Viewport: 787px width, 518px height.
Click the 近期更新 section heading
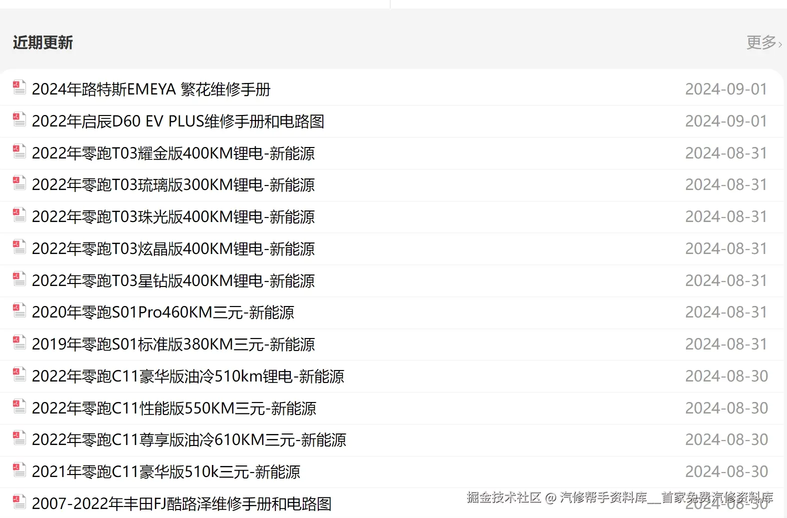click(x=42, y=42)
